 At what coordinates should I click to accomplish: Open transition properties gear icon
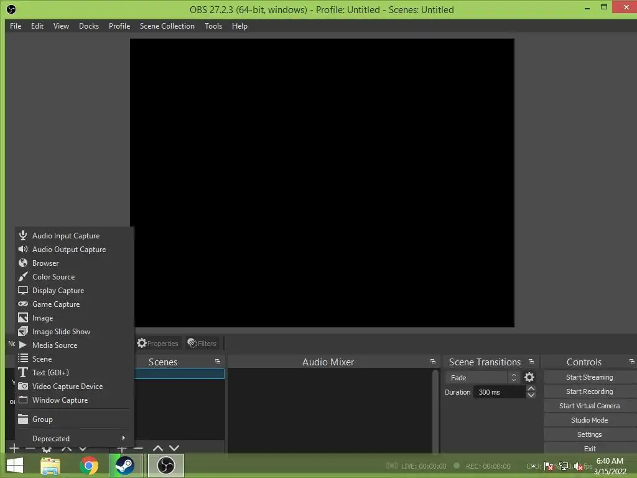tap(529, 378)
